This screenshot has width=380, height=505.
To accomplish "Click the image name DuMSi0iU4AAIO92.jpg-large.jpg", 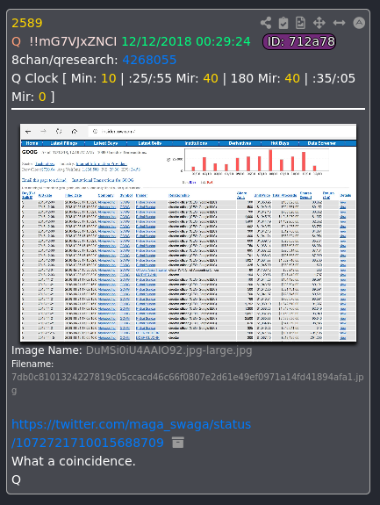I will 168,350.
